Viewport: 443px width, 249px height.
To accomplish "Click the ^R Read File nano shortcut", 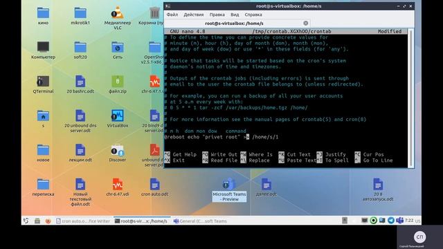I will (x=220, y=160).
